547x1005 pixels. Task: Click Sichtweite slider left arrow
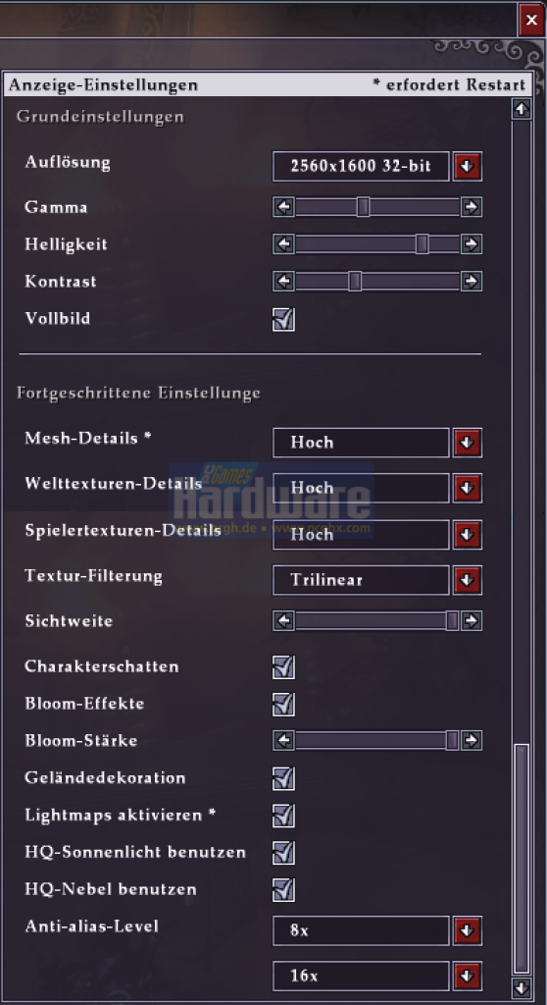click(x=283, y=620)
